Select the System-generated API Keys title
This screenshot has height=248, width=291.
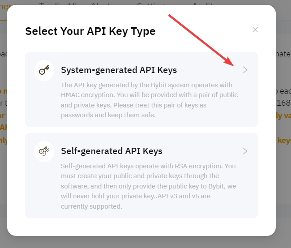tap(119, 70)
